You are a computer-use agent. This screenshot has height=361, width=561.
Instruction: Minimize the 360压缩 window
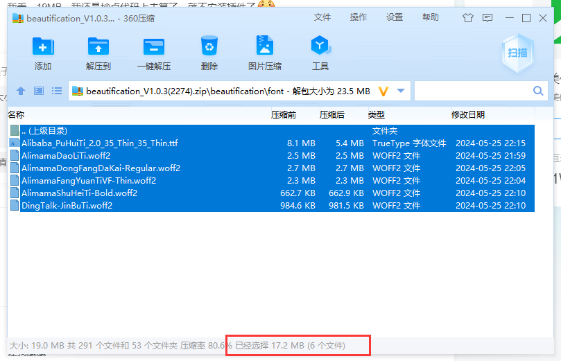510,18
